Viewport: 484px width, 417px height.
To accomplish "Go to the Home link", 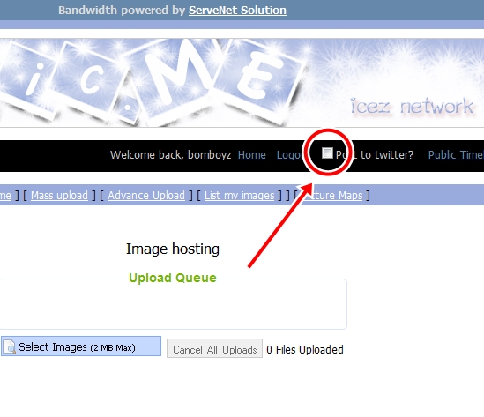I will click(252, 154).
